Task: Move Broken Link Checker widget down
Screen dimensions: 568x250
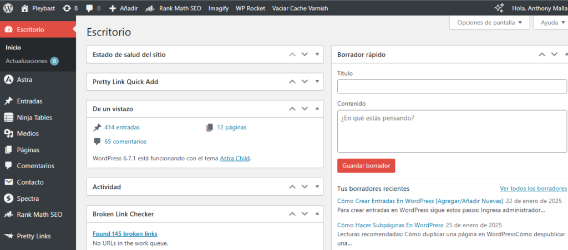Action: coord(305,214)
